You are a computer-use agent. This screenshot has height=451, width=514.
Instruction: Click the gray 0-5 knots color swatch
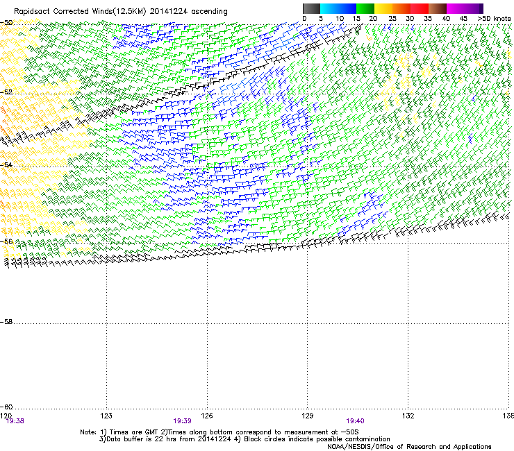pyautogui.click(x=311, y=8)
